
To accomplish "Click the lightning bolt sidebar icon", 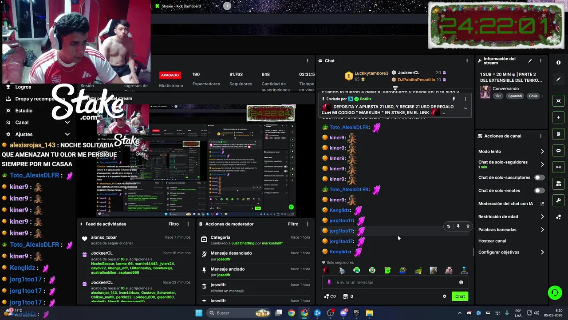I will (x=558, y=117).
